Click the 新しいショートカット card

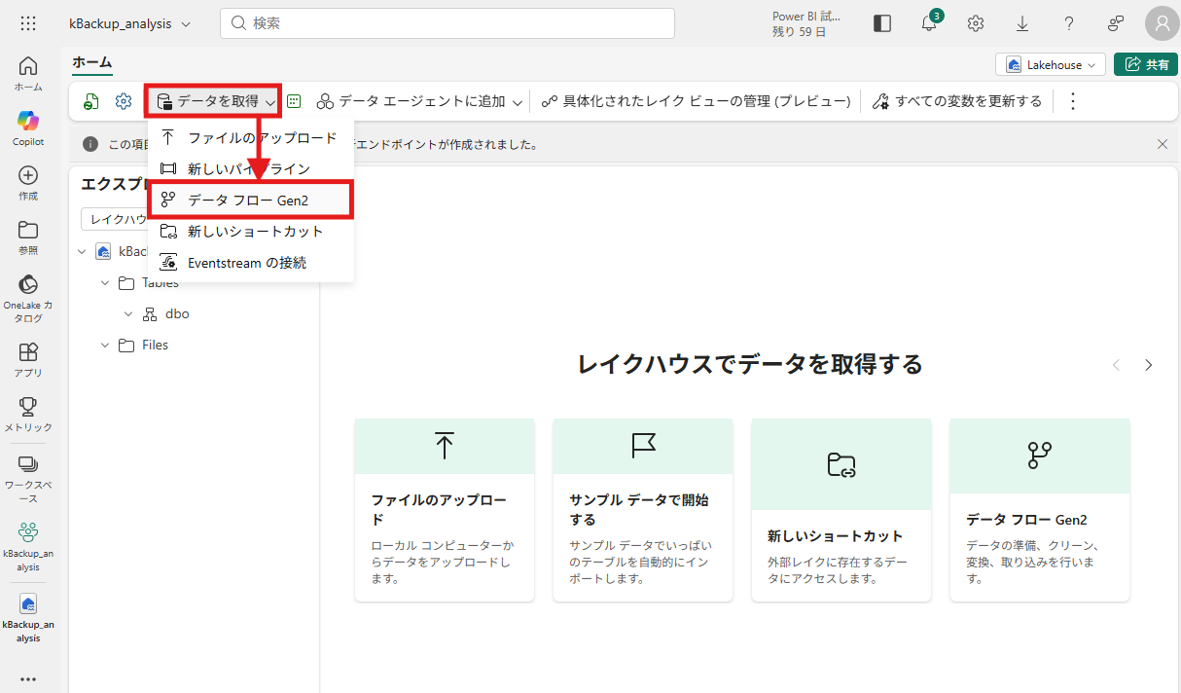pos(841,510)
